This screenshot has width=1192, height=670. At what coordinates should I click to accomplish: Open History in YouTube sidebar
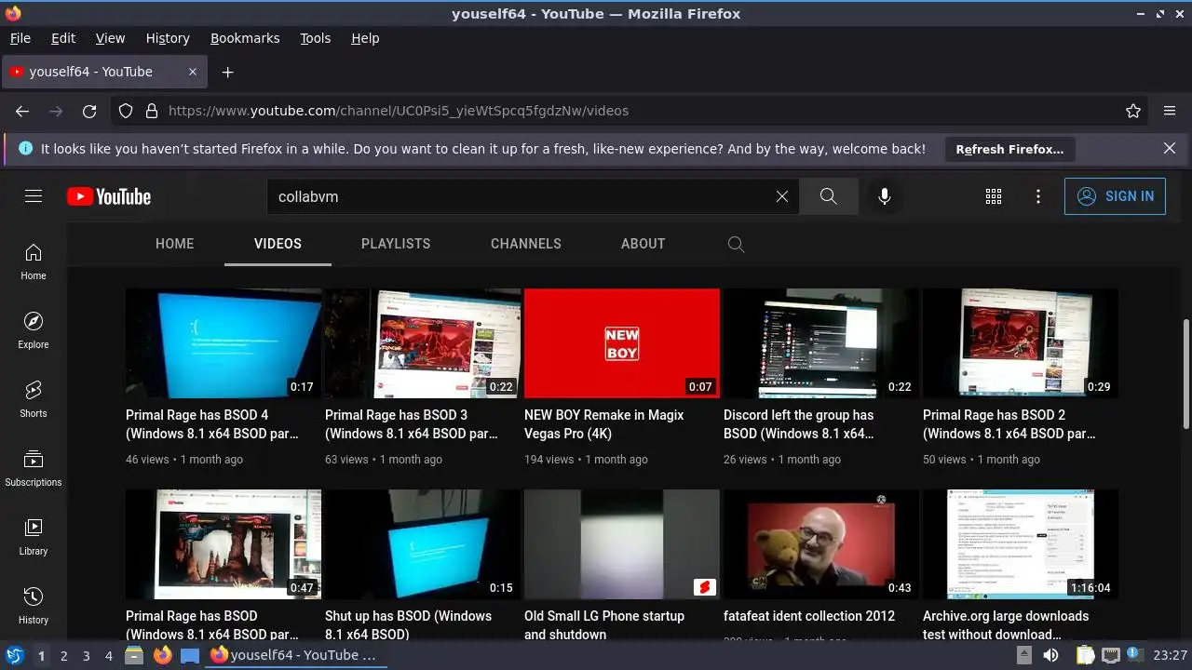34,606
